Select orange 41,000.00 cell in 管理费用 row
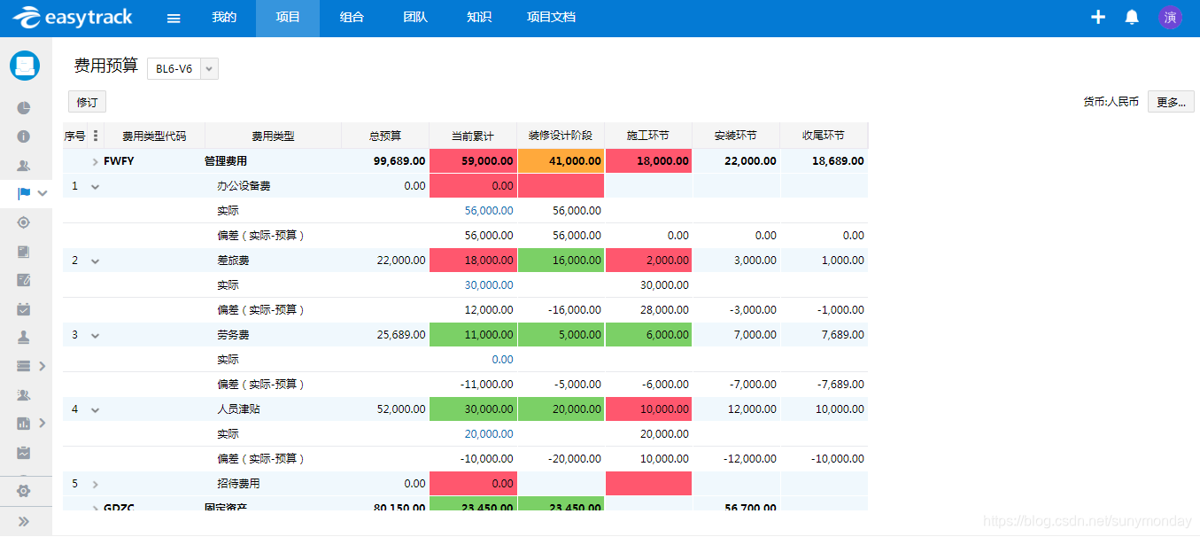 click(561, 161)
